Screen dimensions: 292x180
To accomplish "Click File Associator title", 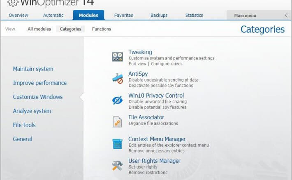I will (x=146, y=117).
